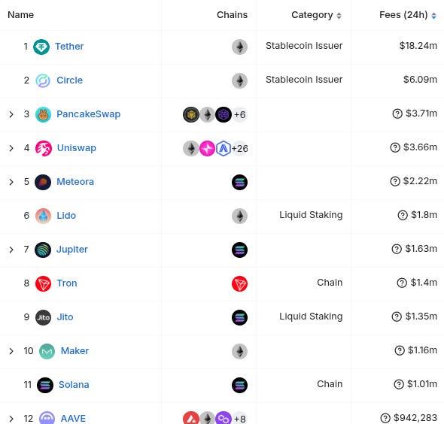Click Ethereum chain icon in Maker row
444x424 pixels.
(239, 351)
